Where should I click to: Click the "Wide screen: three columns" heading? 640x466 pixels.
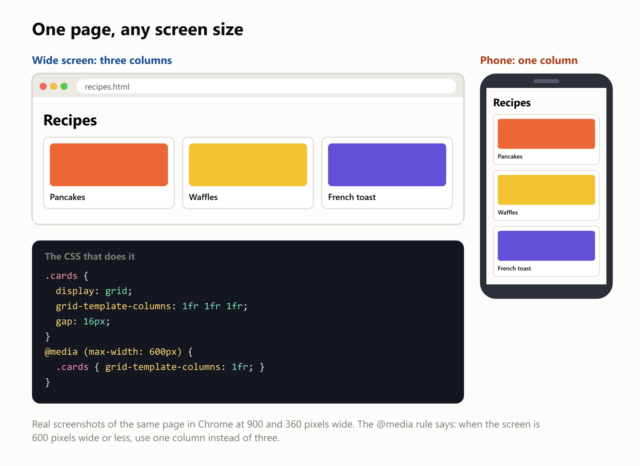pos(102,60)
